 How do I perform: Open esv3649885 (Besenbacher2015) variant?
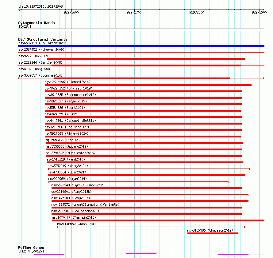click(70, 95)
